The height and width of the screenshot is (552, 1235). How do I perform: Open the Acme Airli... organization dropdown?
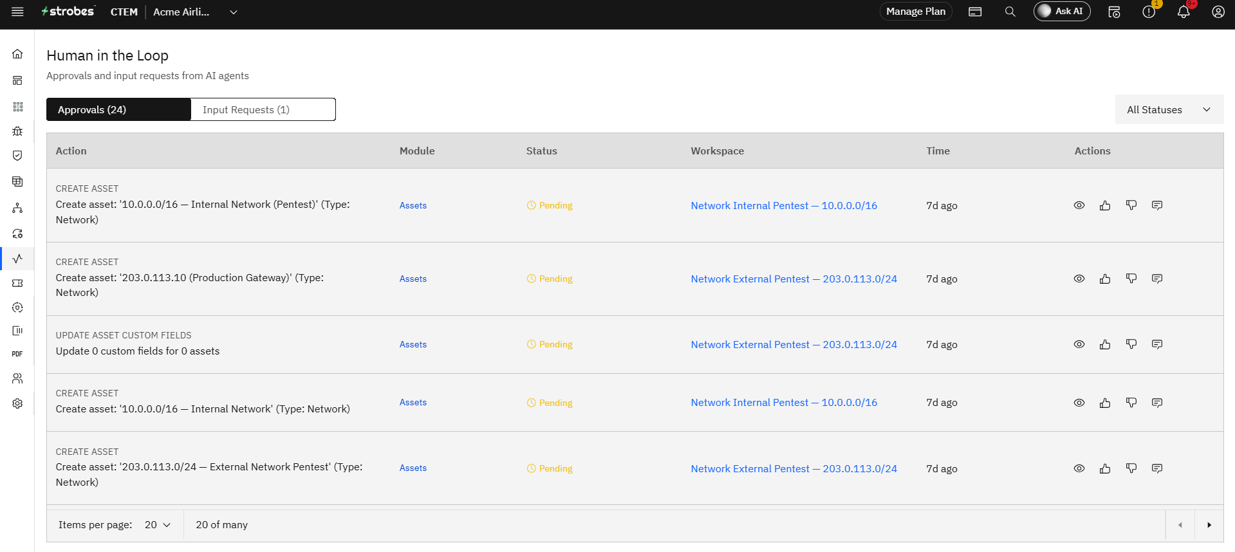pyautogui.click(x=196, y=12)
